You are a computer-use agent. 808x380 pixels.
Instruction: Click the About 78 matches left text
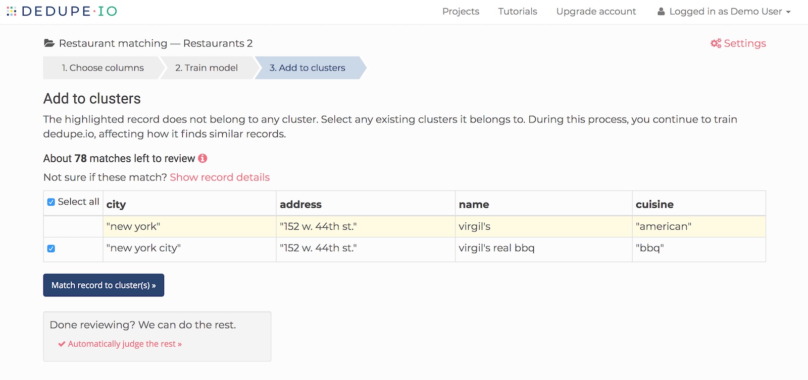[x=119, y=158]
